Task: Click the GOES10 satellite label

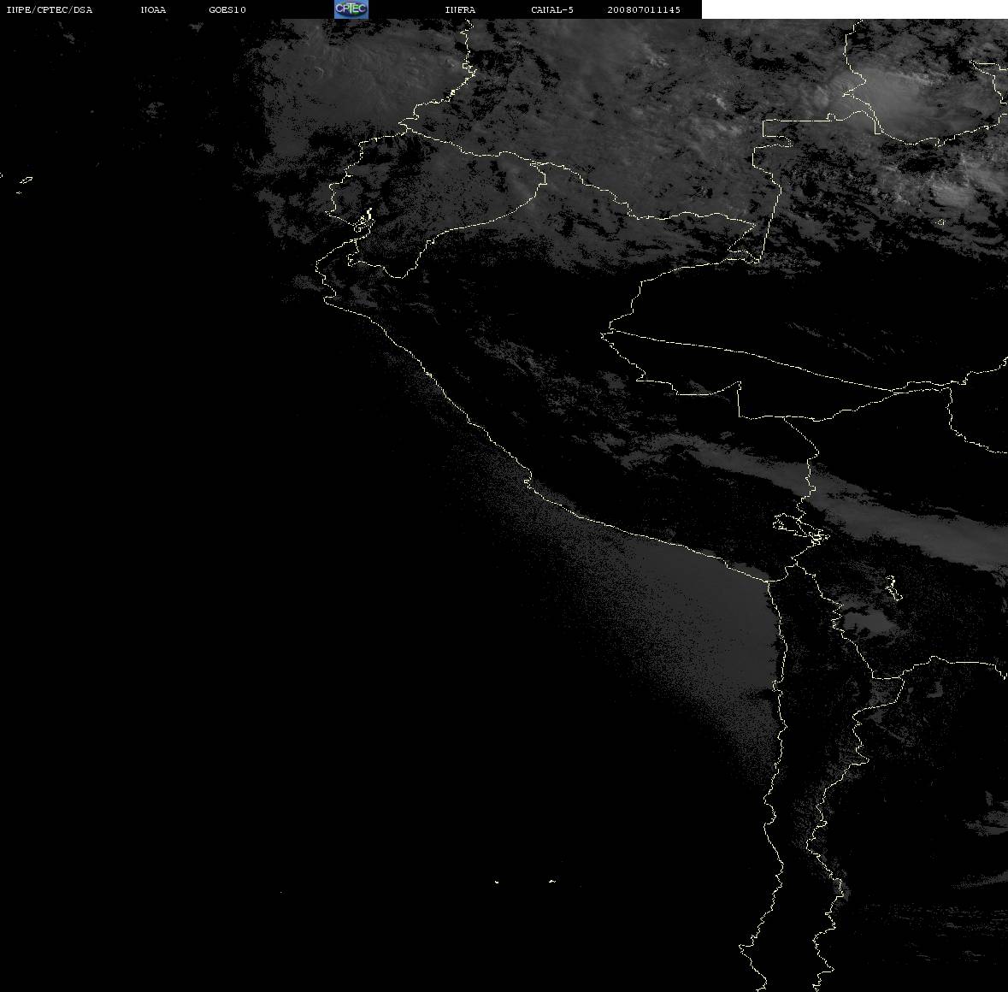Action: pos(227,9)
